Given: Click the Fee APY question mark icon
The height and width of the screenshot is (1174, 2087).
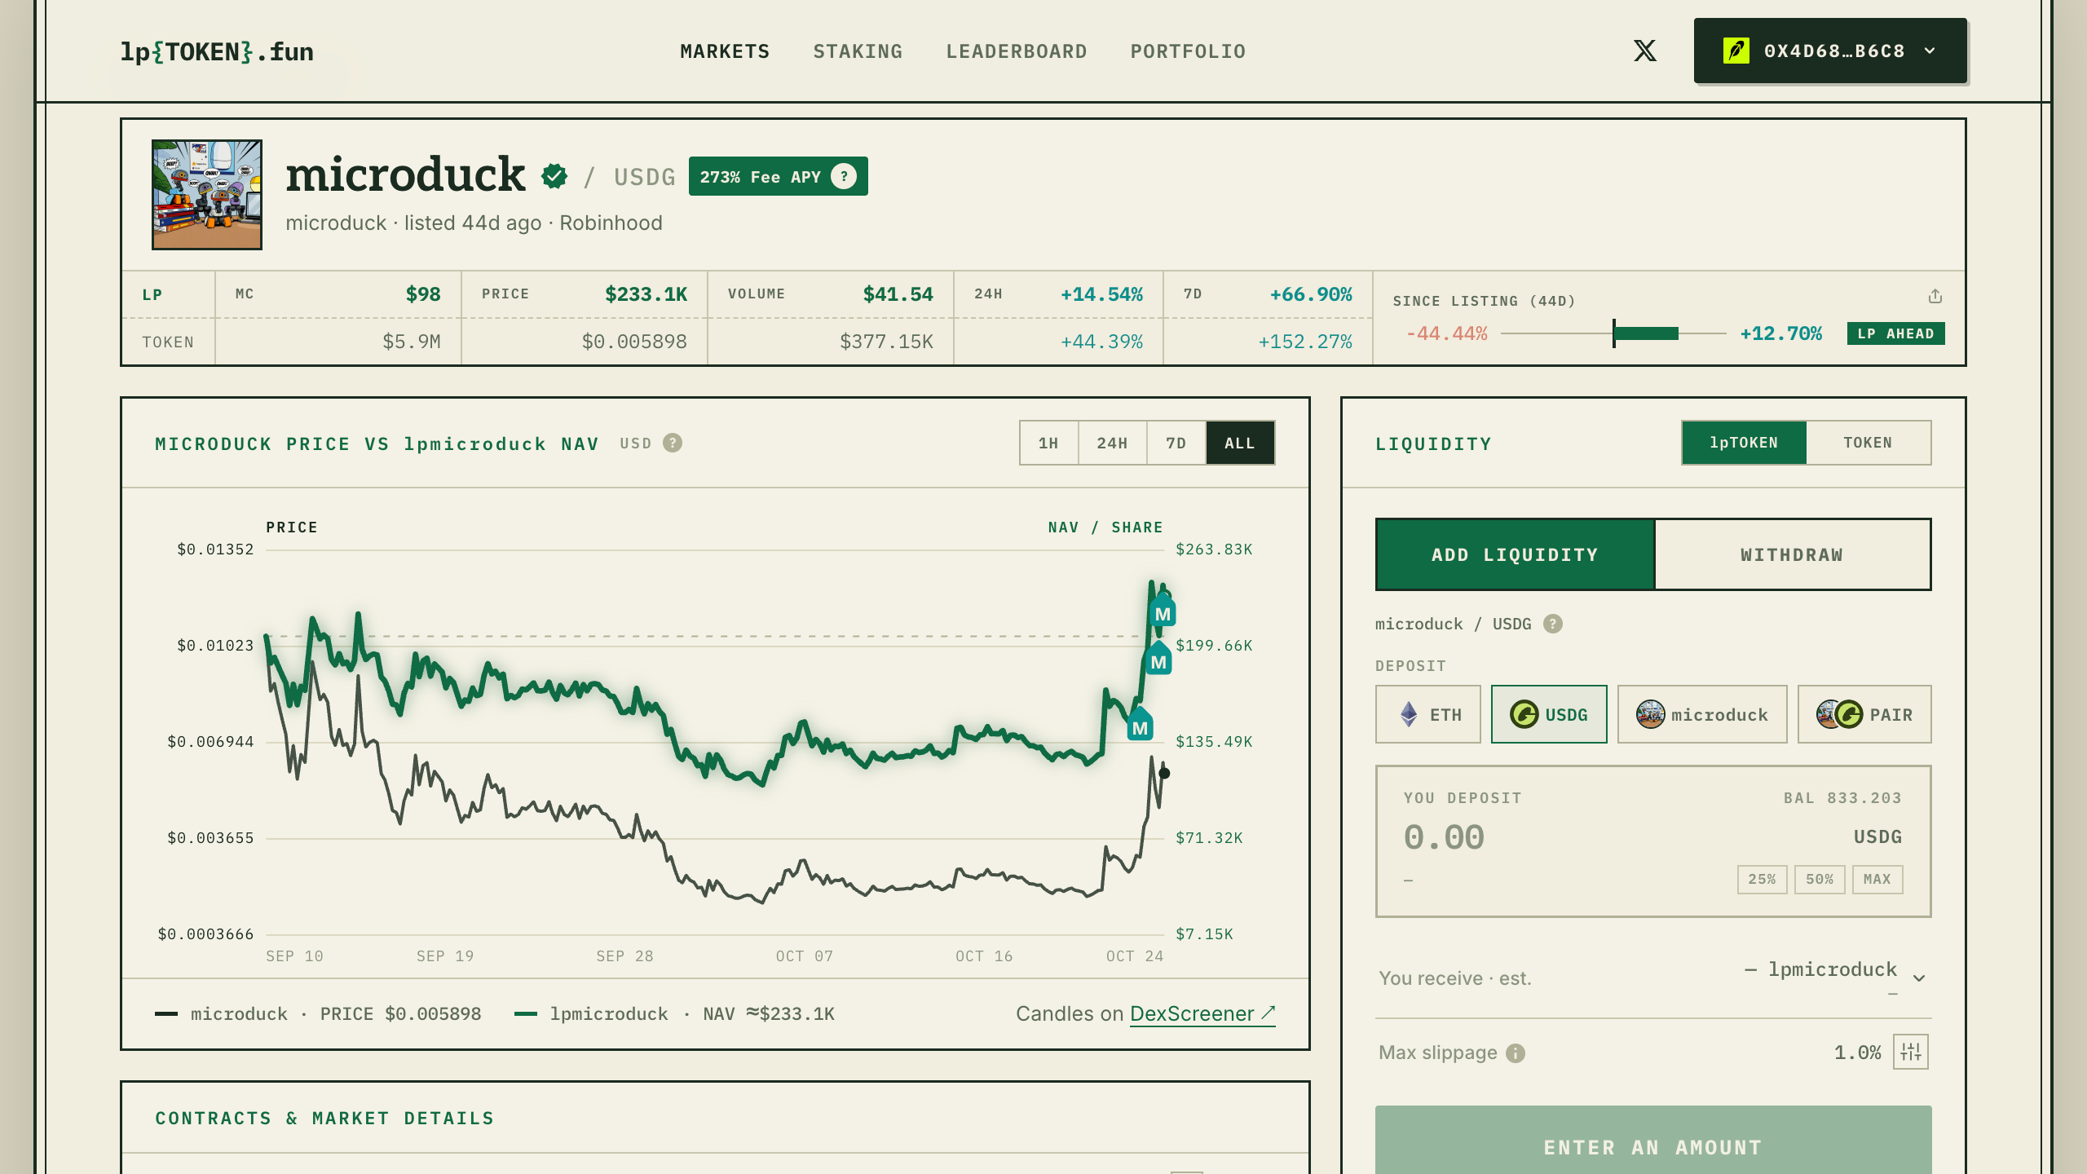Looking at the screenshot, I should 844,176.
